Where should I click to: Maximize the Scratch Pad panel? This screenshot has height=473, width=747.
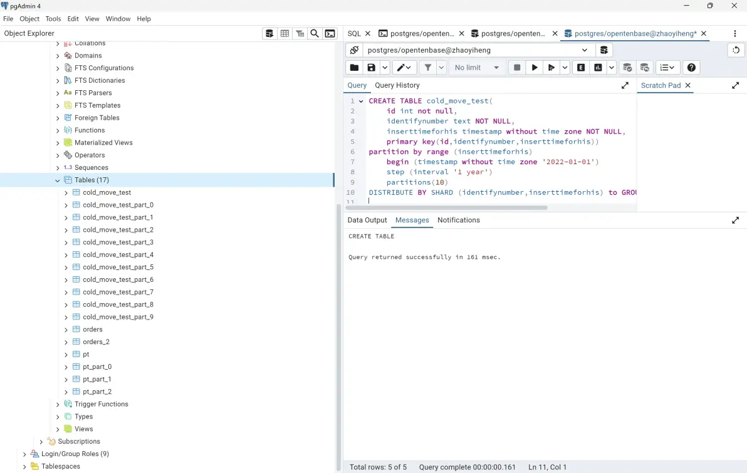coord(736,85)
